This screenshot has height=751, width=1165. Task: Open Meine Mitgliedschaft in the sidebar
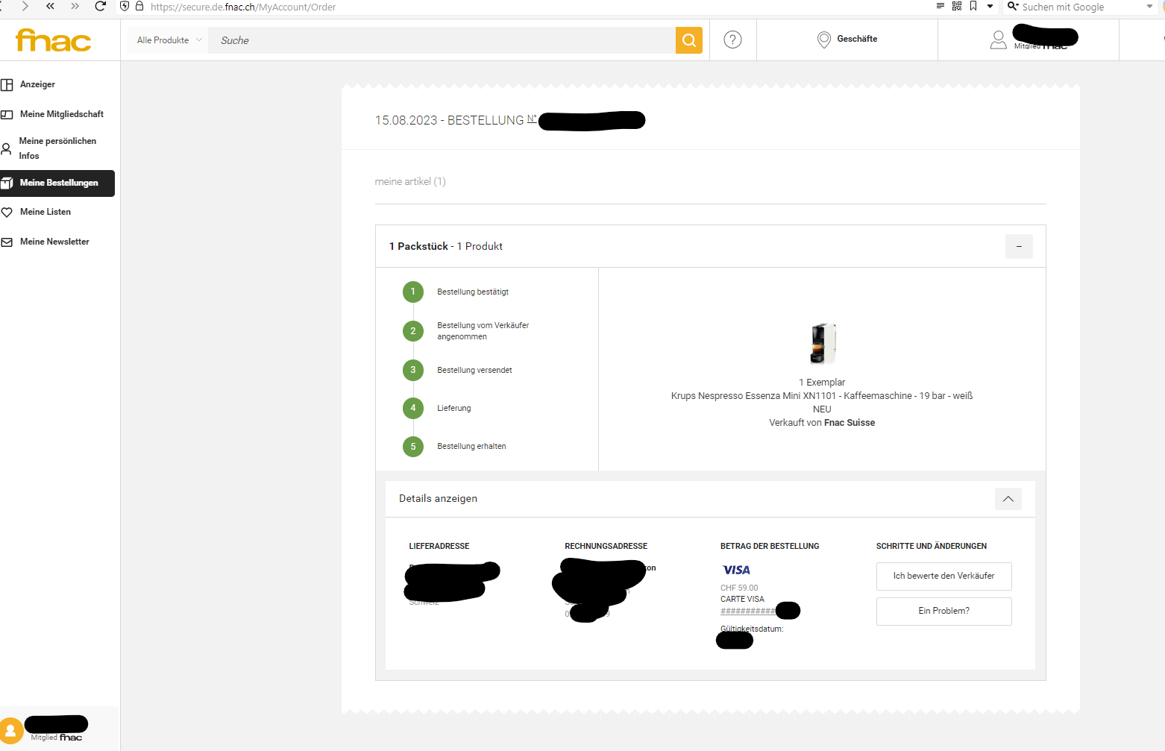(62, 114)
